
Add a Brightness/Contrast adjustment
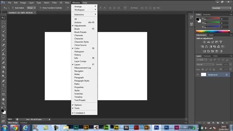pos(204,42)
